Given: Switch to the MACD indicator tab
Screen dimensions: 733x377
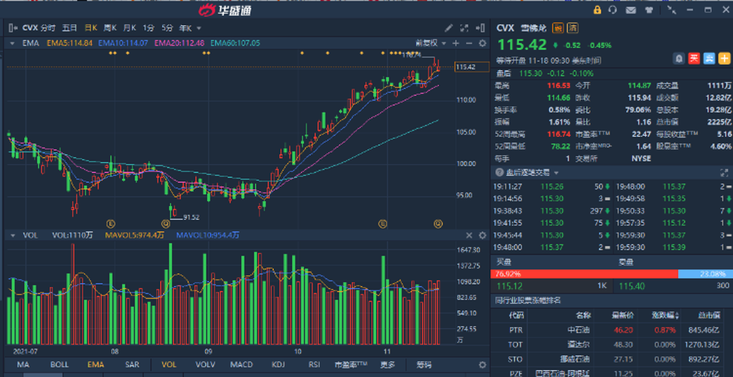Looking at the screenshot, I should pyautogui.click(x=241, y=365).
